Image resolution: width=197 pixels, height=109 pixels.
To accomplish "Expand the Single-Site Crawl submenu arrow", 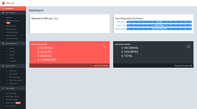I will click(23, 36).
